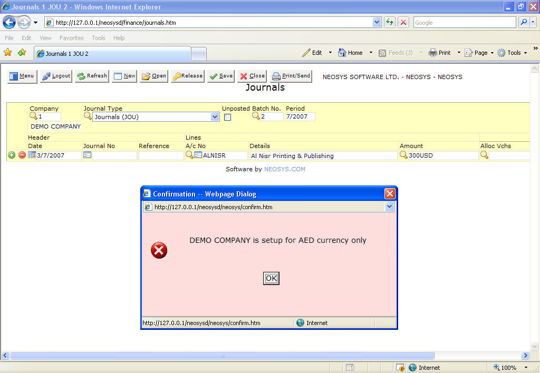The height and width of the screenshot is (373, 540).
Task: Expand the Page menu dropdown
Action: tap(492, 53)
